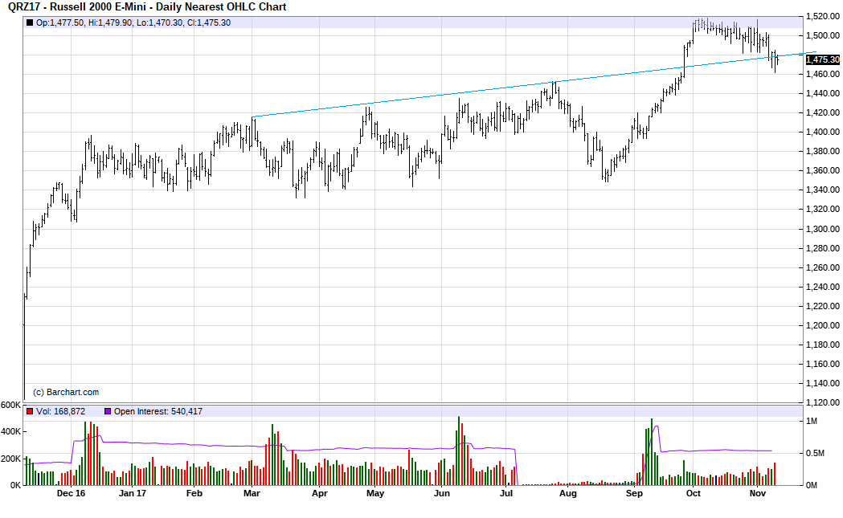Click the 1,260.00 price axis label
Screen dimensions: 843x518
823,267
